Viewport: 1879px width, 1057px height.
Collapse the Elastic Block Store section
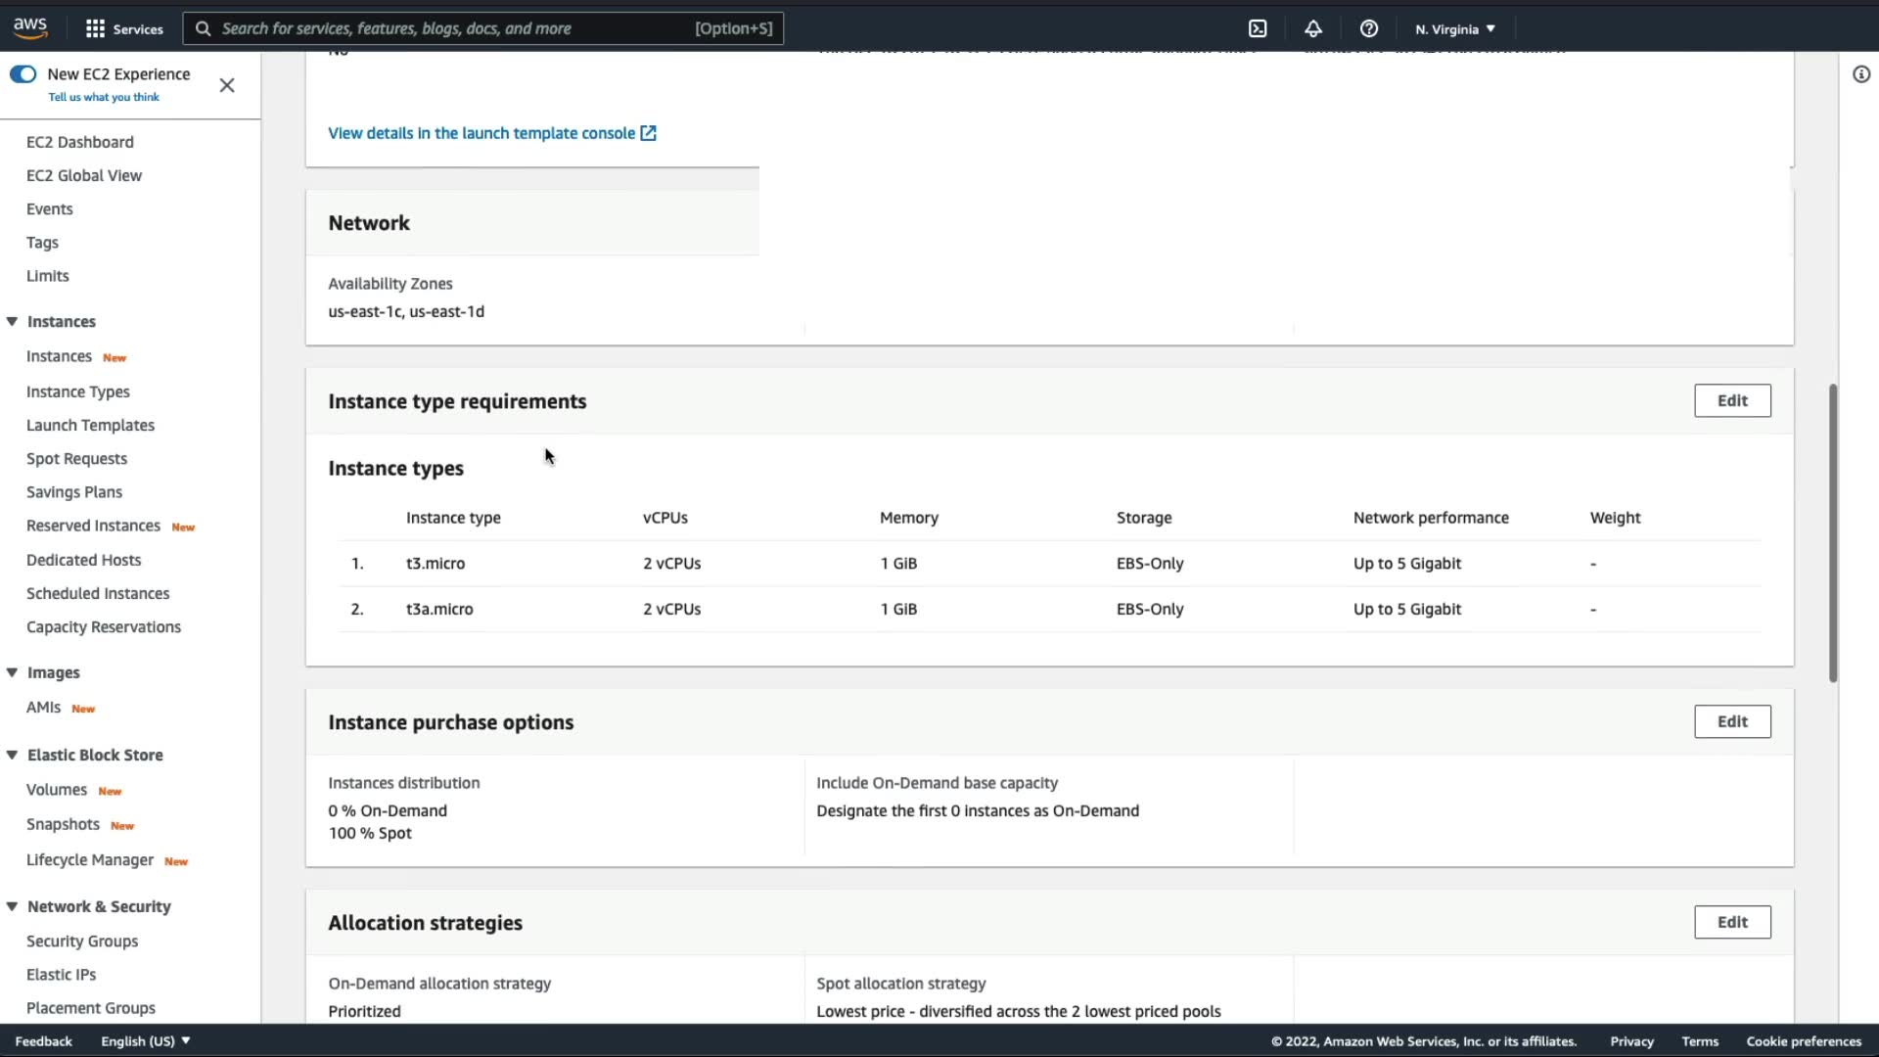[x=13, y=755]
